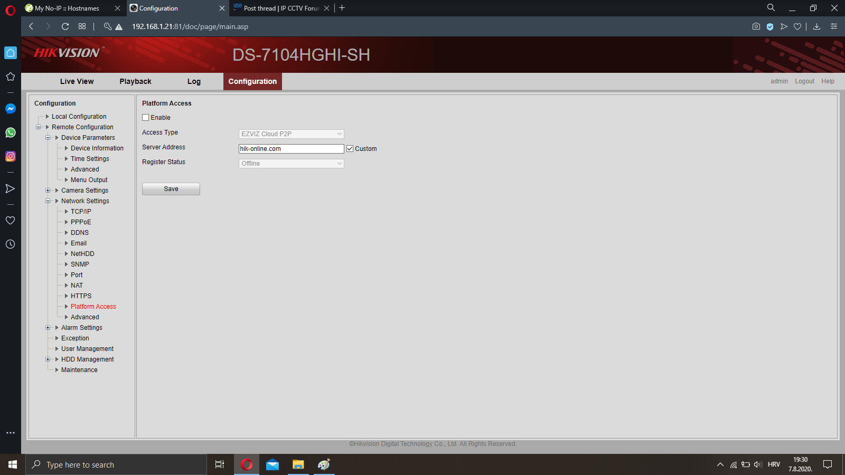Select DDNS in the network settings tree
This screenshot has height=475, width=845.
click(x=80, y=233)
